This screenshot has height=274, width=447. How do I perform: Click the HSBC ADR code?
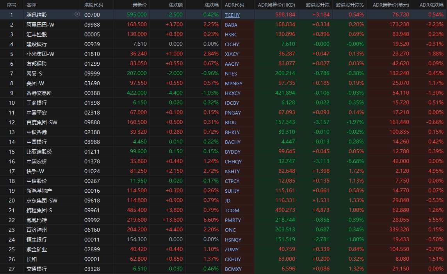[231, 34]
